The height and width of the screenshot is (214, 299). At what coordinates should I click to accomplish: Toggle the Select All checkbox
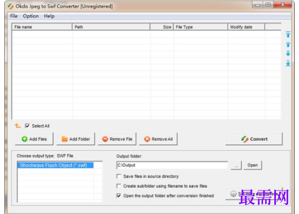pyautogui.click(x=27, y=126)
